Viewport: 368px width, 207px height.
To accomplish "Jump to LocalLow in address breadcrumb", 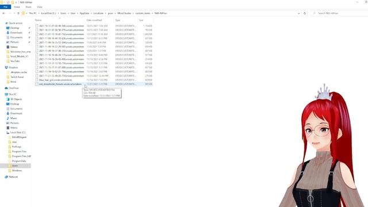I will tap(98, 13).
